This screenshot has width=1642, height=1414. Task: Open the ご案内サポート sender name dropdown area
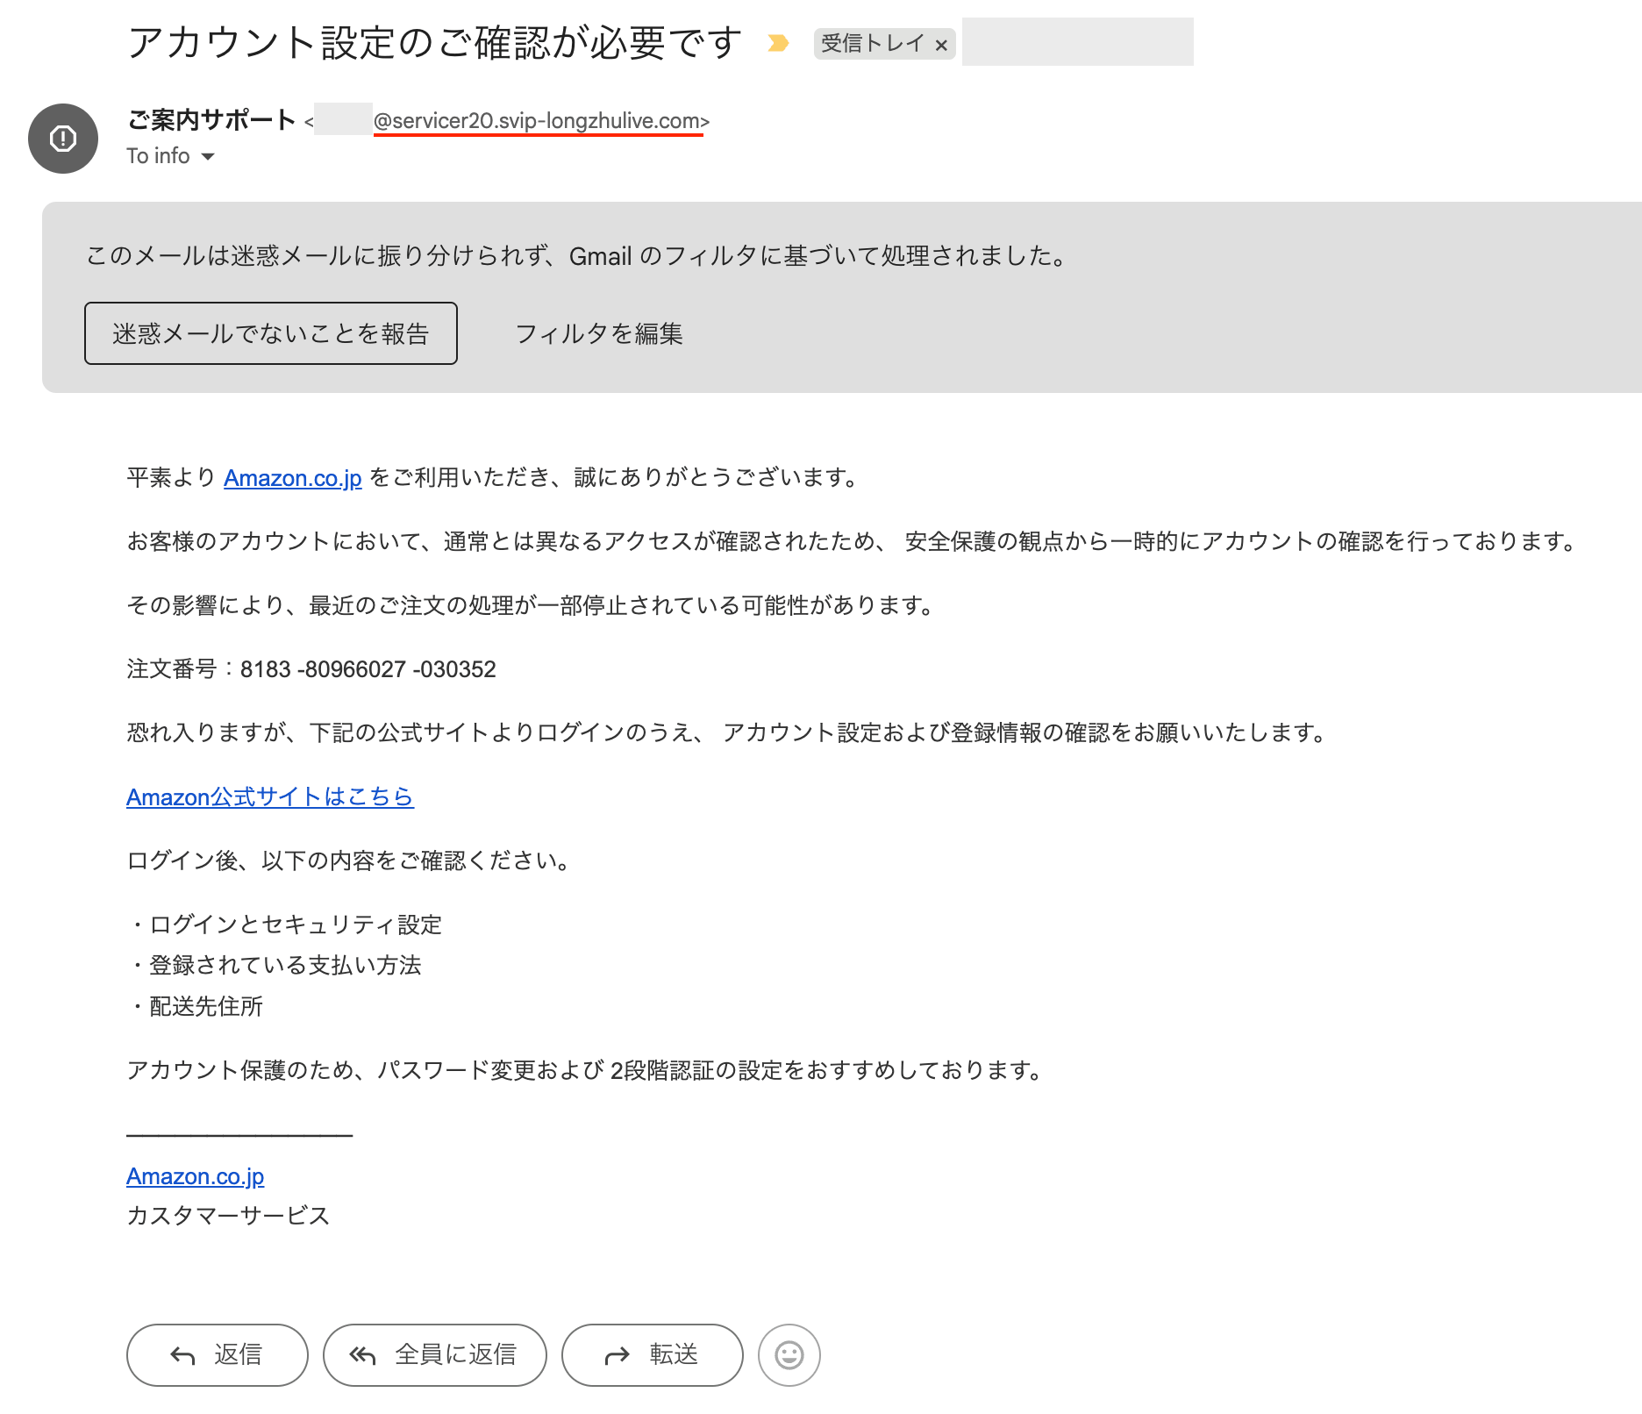tap(211, 120)
